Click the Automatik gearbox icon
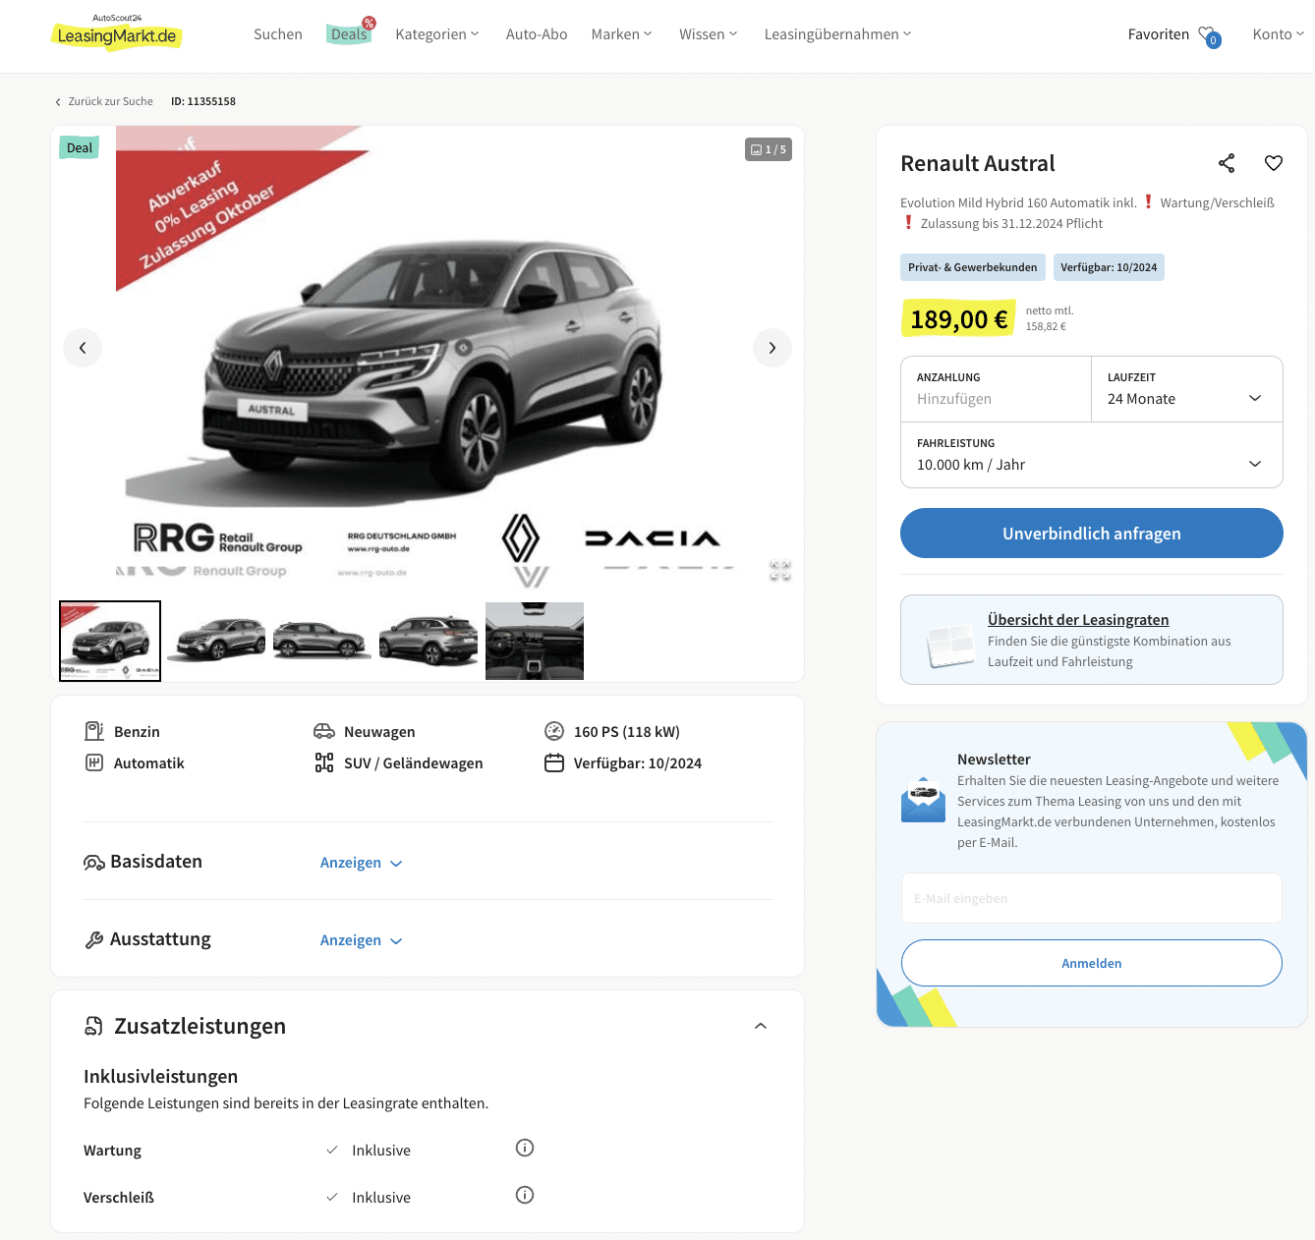The image size is (1315, 1240). pos(94,762)
